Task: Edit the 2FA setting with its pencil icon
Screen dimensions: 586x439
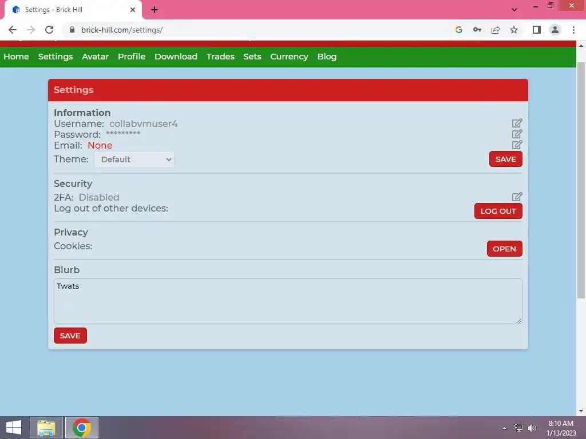Action: coord(517,197)
